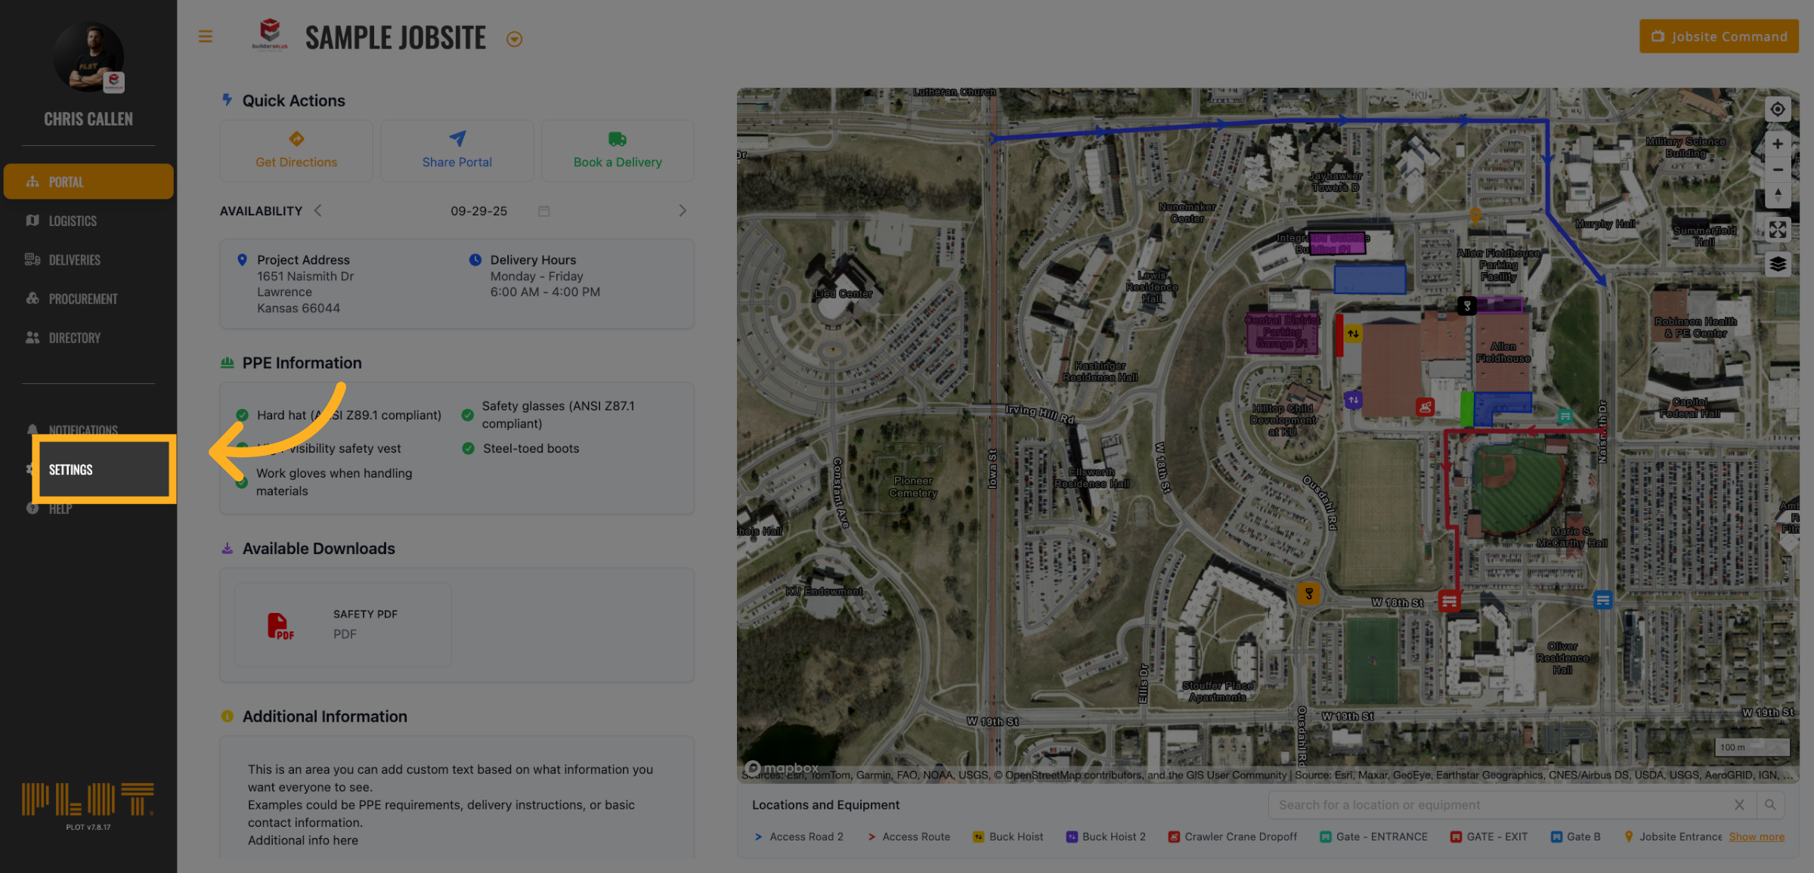Screen dimensions: 1814x873
Task: Zoom out on the map
Action: [1777, 169]
